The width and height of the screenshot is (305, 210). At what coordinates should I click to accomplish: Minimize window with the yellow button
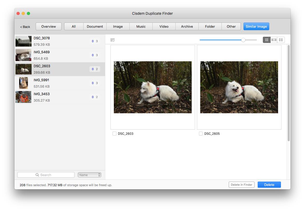click(23, 13)
